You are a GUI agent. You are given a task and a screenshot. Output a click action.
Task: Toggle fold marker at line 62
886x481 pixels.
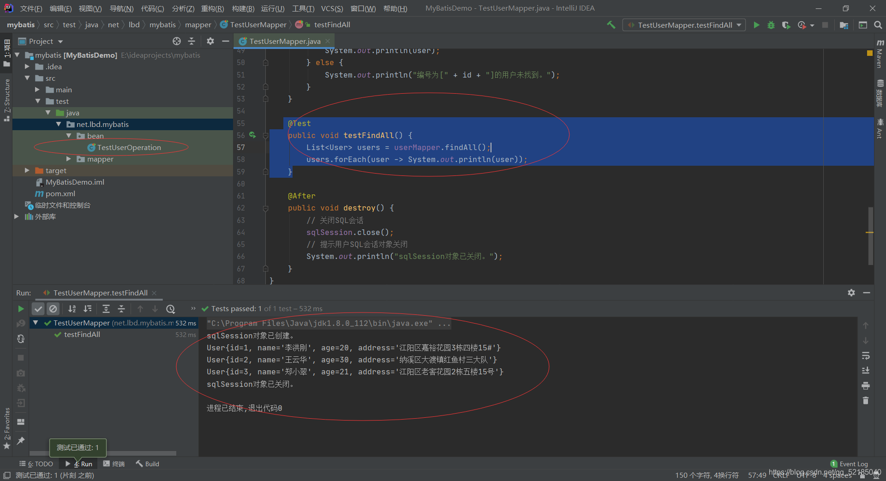pos(266,208)
